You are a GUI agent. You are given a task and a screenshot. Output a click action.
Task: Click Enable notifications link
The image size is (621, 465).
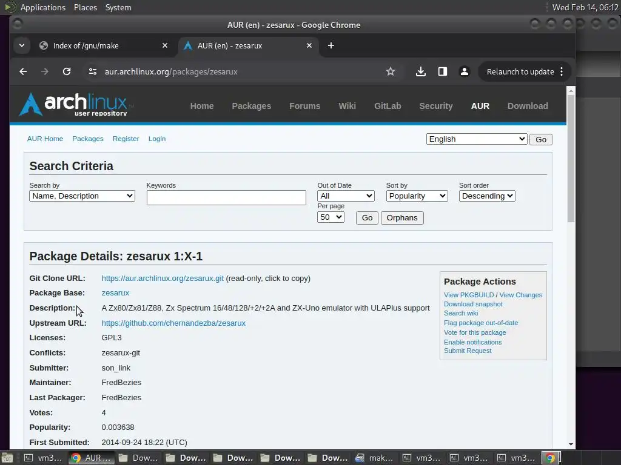(x=472, y=342)
